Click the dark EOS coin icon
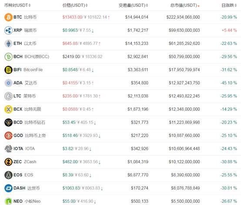Viewport: 241px width, 205px height. pyautogui.click(x=8, y=175)
